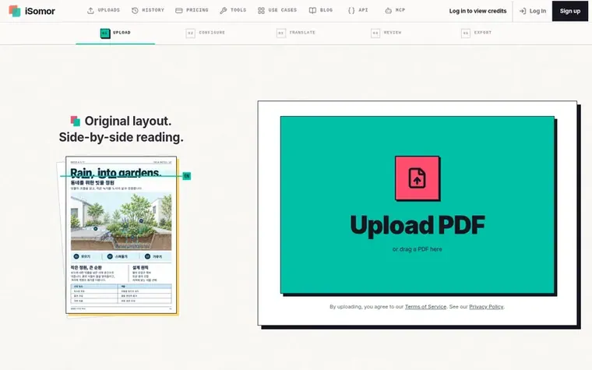The image size is (592, 370).
Task: Click the Sign up button
Action: coord(570,11)
